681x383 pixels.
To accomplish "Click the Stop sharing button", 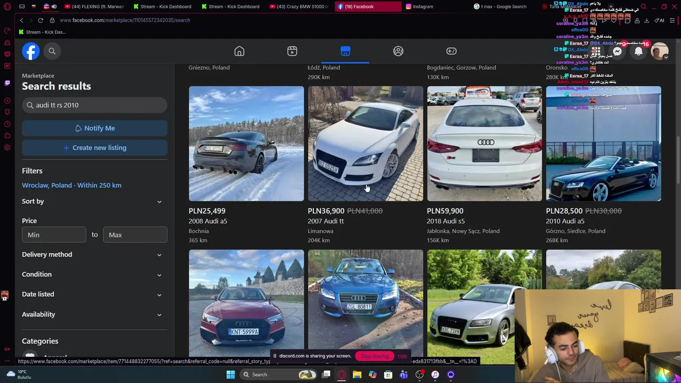I will (375, 356).
